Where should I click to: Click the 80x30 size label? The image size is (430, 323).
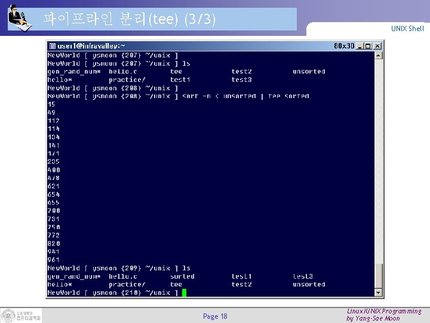pyautogui.click(x=344, y=46)
